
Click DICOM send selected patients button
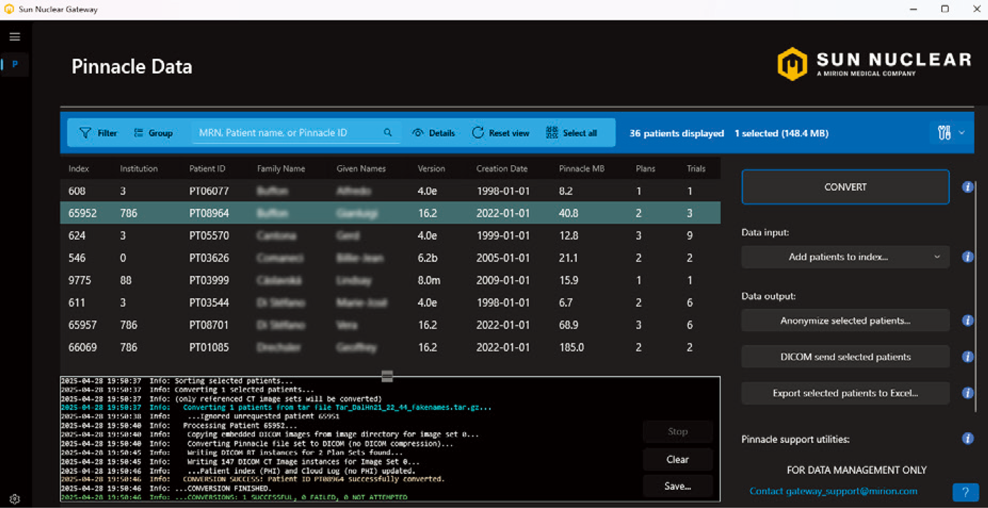tap(845, 357)
